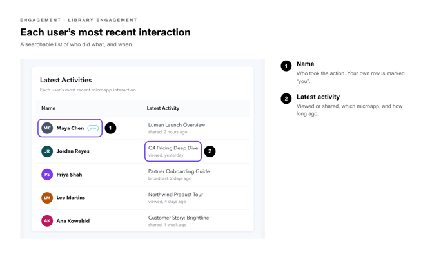The height and width of the screenshot is (259, 432).
Task: Click the Latest activity legend heading
Action: [x=319, y=97]
